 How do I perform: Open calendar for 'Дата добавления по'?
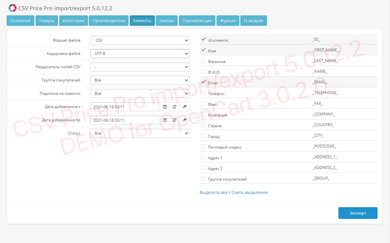coord(165,120)
